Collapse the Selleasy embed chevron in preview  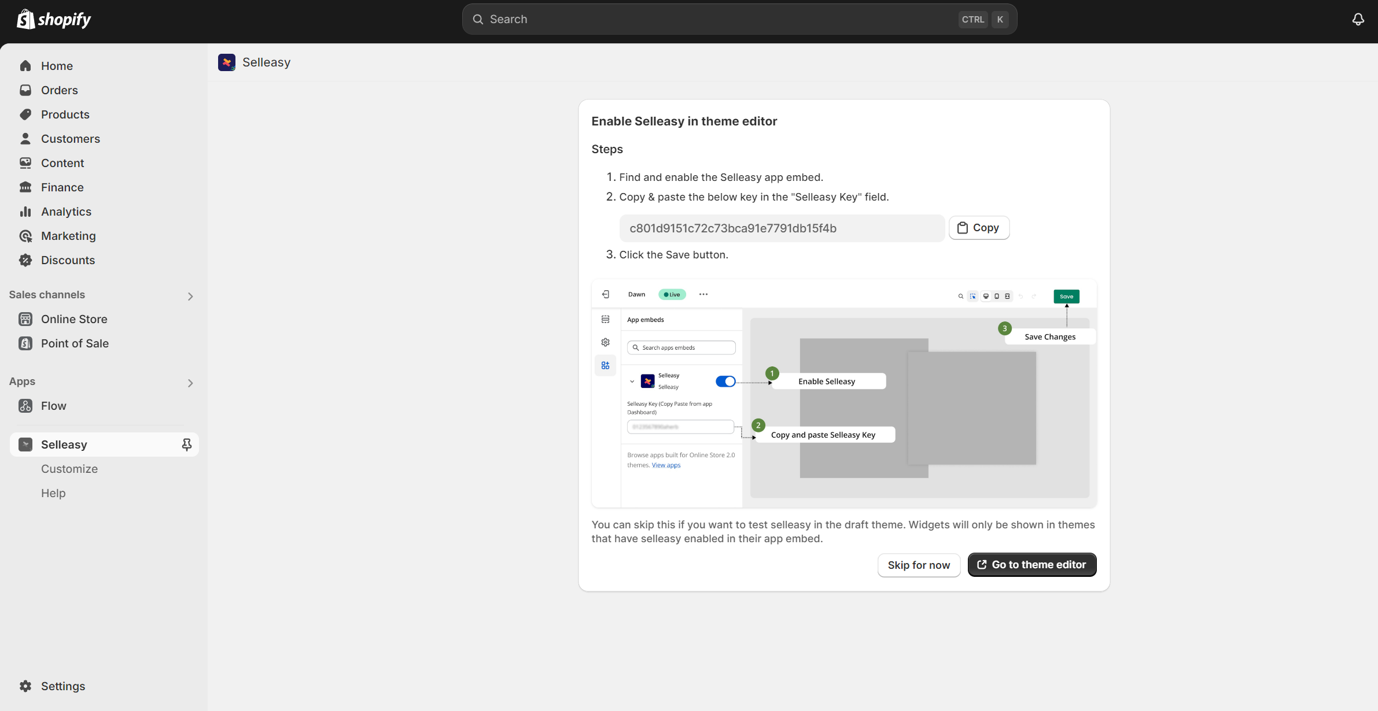click(x=632, y=382)
